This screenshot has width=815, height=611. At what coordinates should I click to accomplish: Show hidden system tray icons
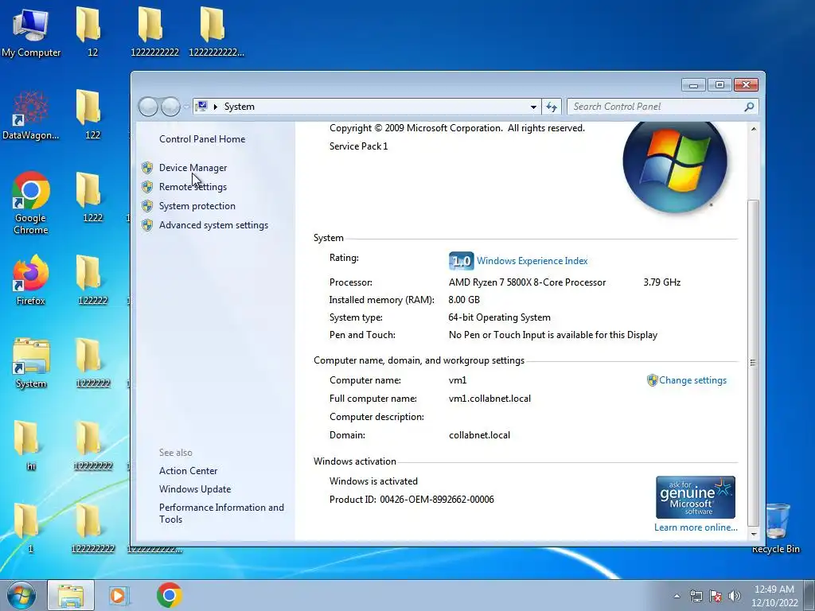pyautogui.click(x=677, y=596)
